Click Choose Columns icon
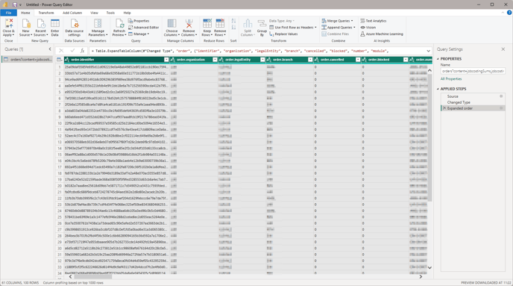Screen dimensions: 513x286 (171, 24)
